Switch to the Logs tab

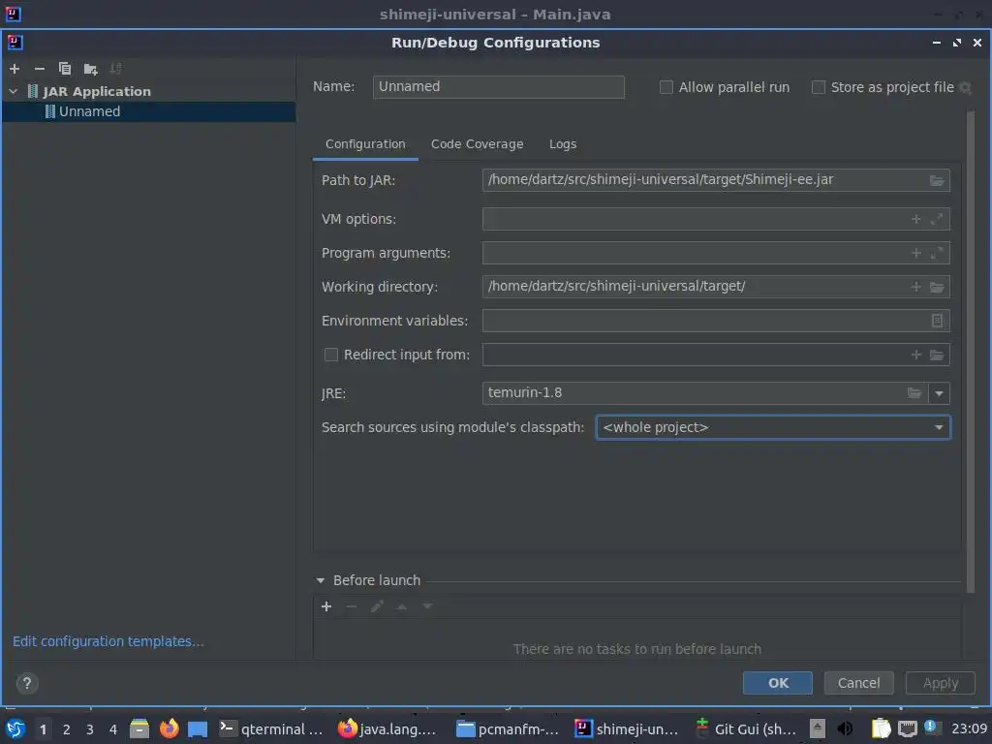(x=563, y=144)
